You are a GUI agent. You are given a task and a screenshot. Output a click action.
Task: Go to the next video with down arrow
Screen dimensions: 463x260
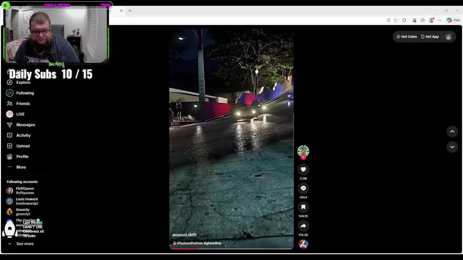tap(452, 147)
